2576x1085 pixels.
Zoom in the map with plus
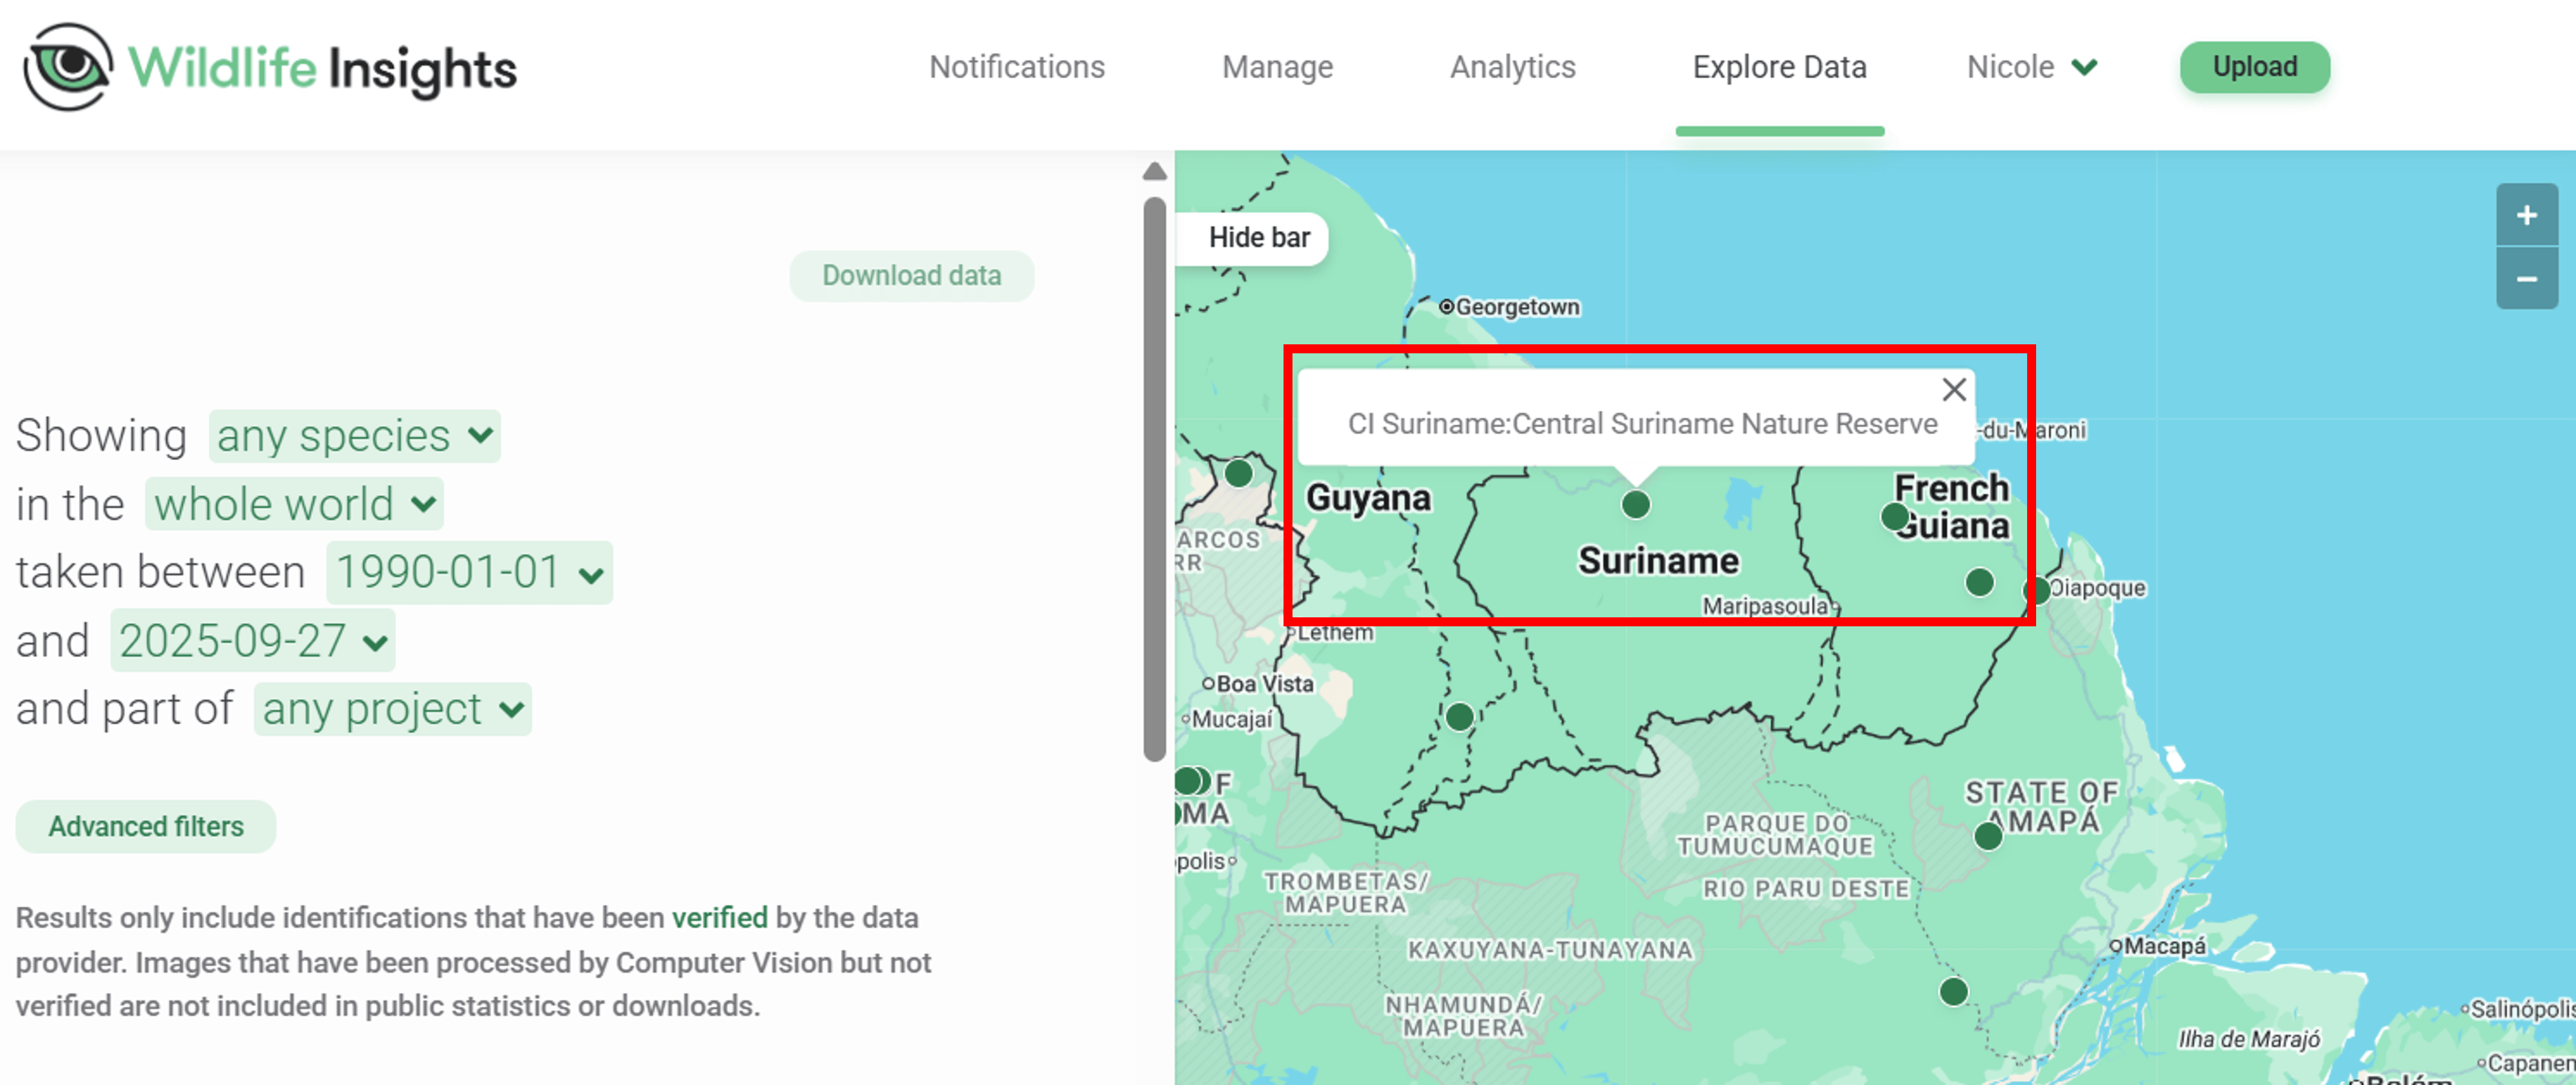click(x=2526, y=215)
